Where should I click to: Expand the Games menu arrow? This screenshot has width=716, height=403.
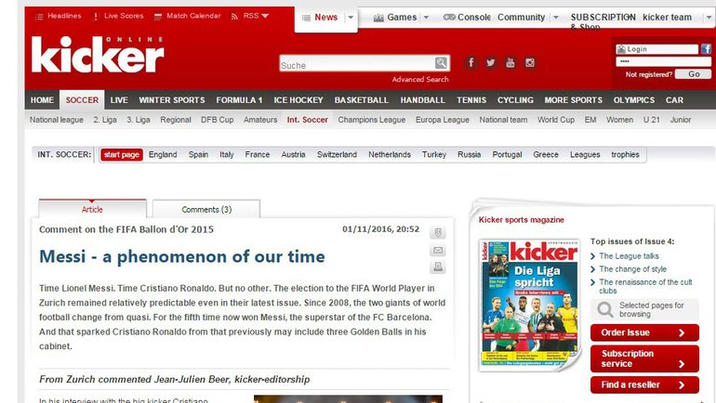click(x=426, y=18)
